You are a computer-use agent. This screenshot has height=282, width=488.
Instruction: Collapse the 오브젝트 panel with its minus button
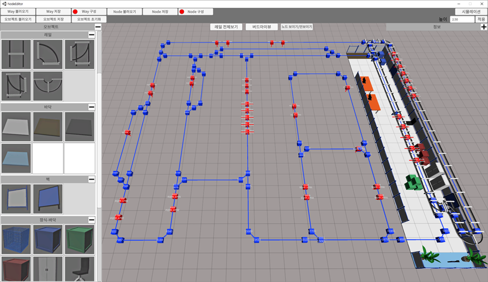97,27
